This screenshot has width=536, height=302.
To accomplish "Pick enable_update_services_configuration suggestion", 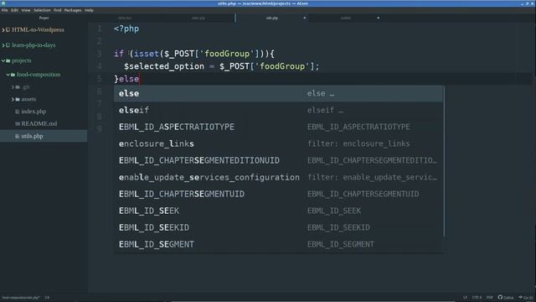I will (x=278, y=177).
